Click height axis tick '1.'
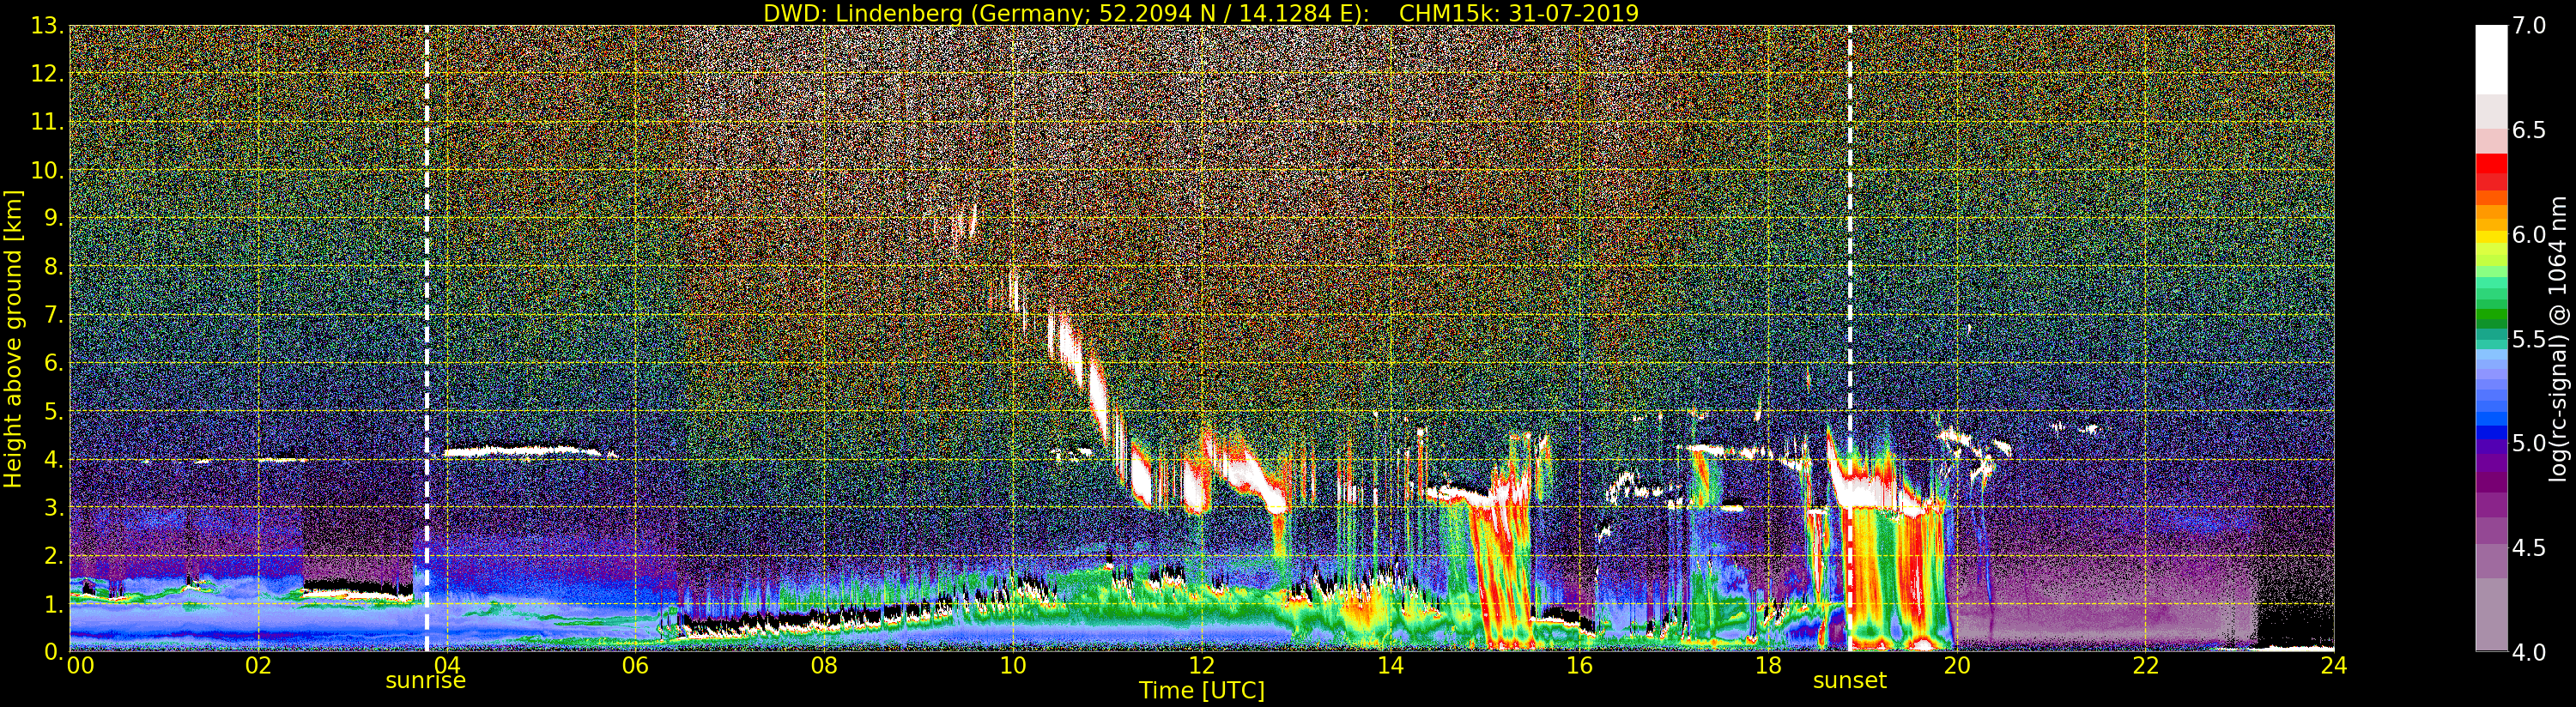This screenshot has height=707, width=2576. coord(54,603)
